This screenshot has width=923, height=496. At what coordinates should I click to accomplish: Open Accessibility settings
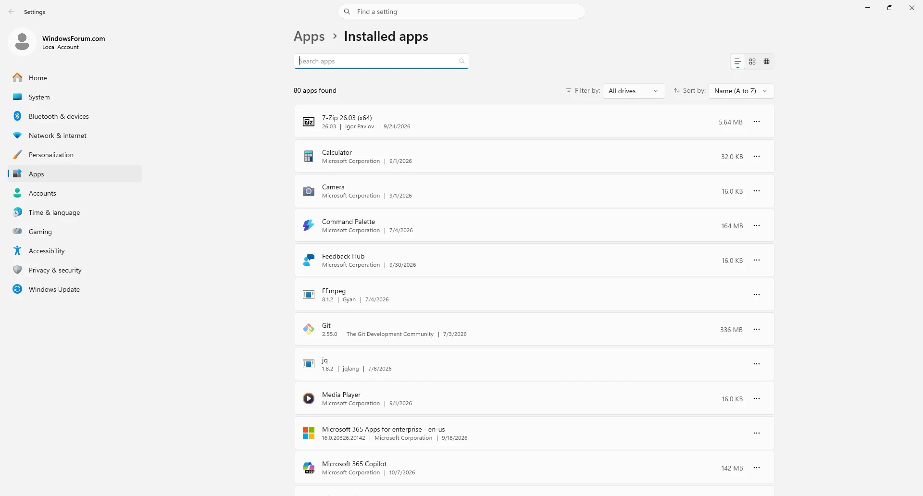(75, 251)
